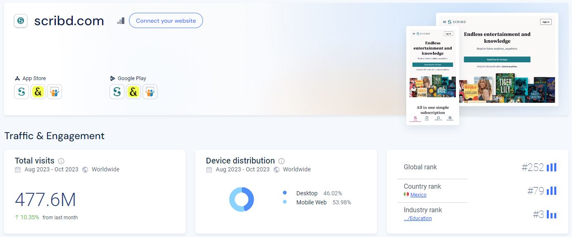Open the Scribd app icon under Google Play
This screenshot has height=237, width=572.
[117, 92]
